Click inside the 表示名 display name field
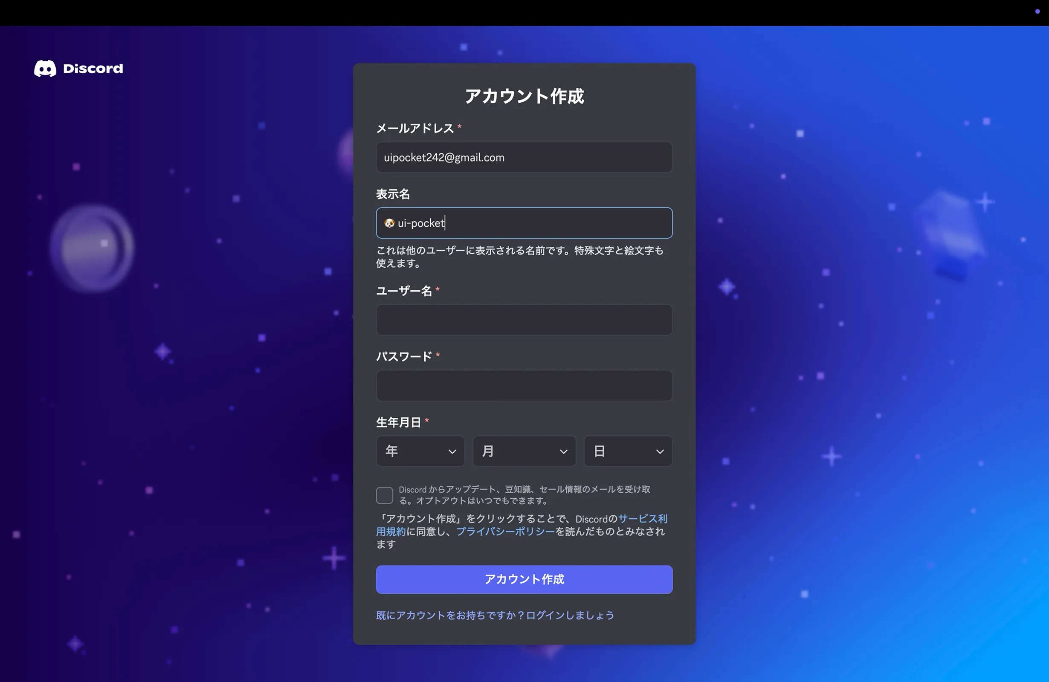The width and height of the screenshot is (1049, 682). [x=524, y=223]
